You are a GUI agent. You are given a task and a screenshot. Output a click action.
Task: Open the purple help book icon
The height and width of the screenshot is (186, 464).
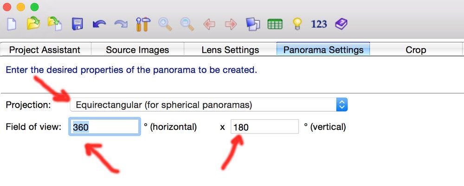pos(341,24)
